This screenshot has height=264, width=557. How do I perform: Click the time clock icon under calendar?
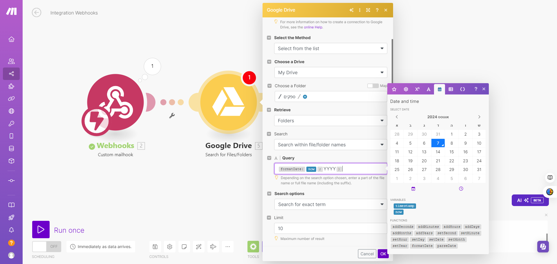tap(461, 189)
